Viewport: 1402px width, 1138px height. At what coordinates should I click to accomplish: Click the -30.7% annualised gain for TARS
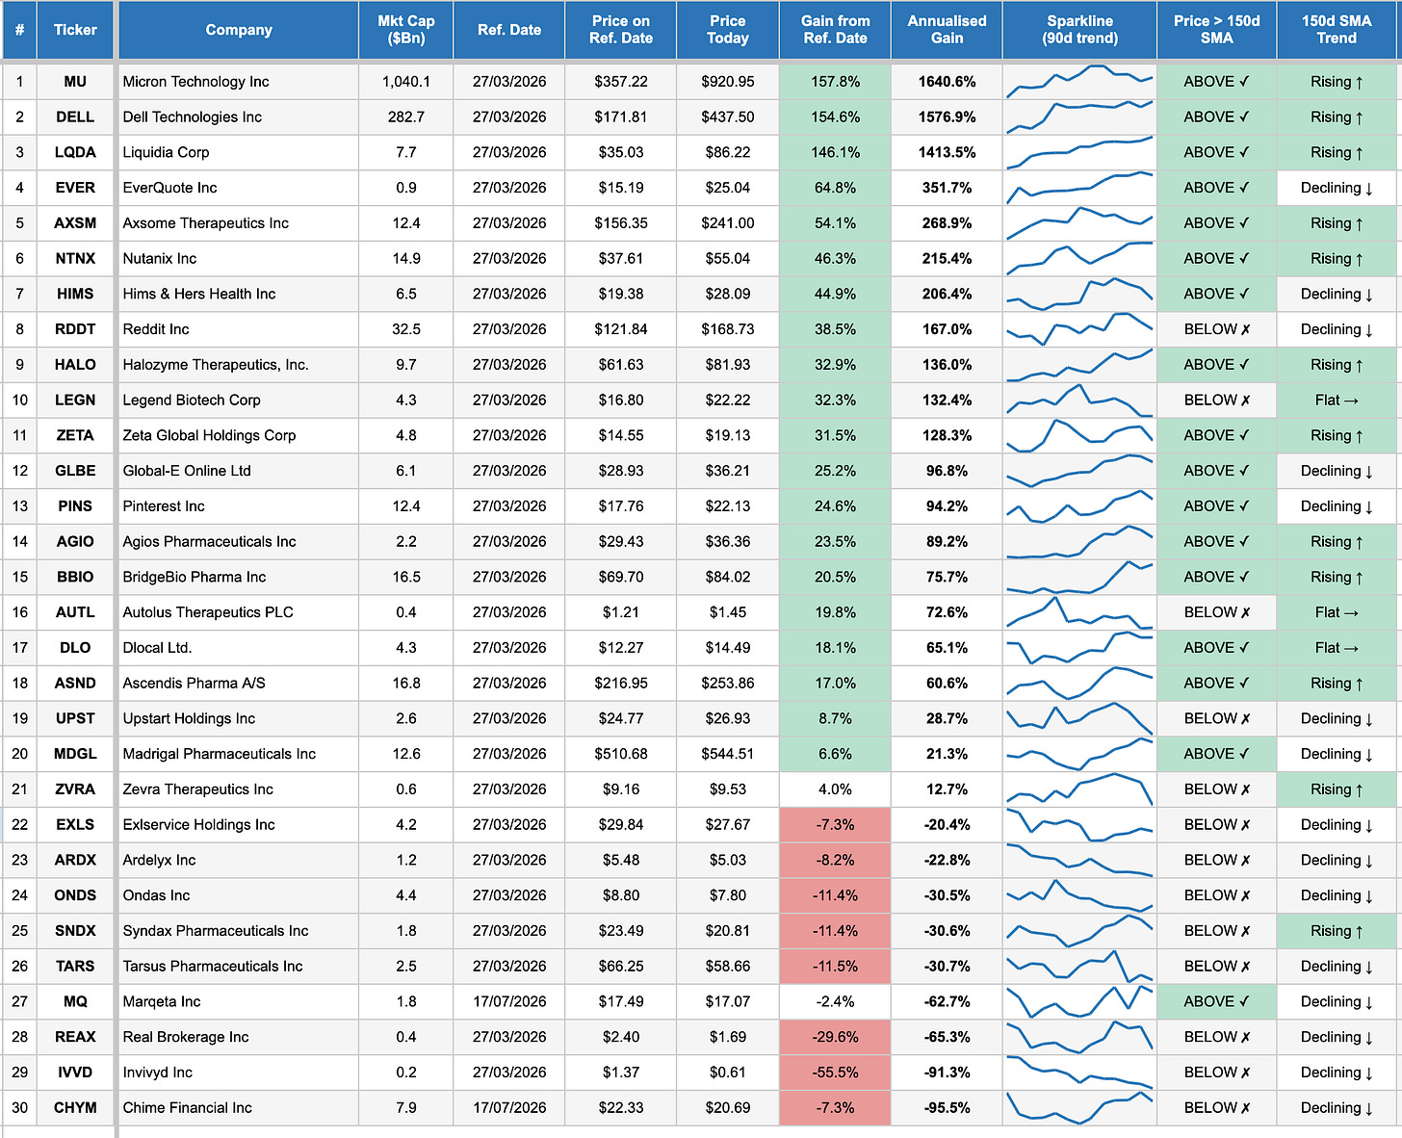[x=947, y=967]
